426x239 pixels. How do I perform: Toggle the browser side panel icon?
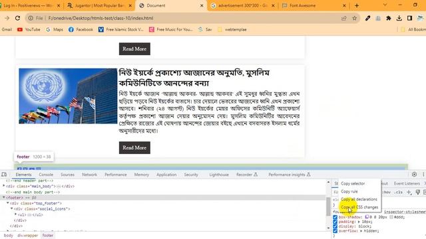[409, 18]
